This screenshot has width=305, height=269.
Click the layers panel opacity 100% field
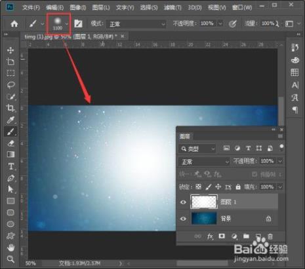(x=268, y=161)
